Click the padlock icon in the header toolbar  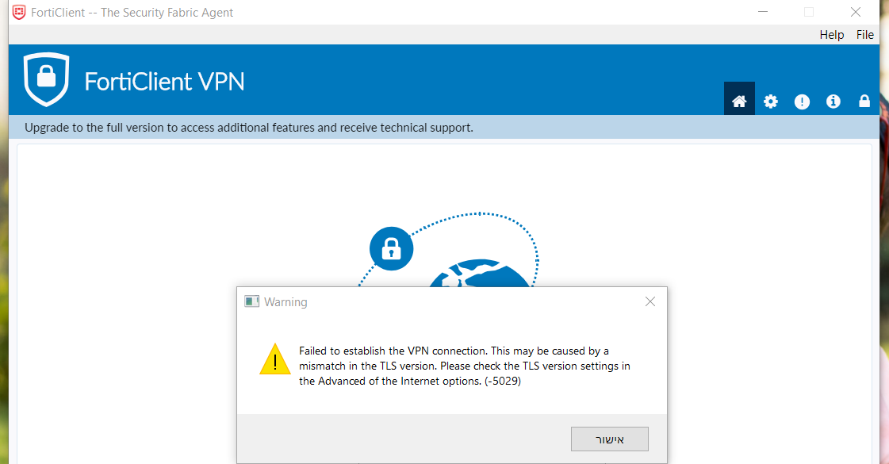coord(864,101)
